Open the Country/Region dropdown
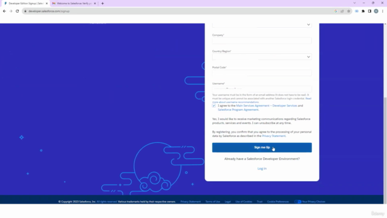 [x=262, y=57]
